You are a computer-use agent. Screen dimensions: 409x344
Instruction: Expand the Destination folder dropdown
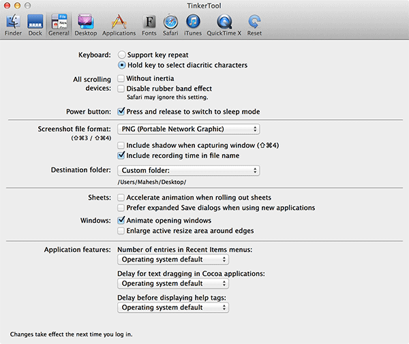click(x=188, y=170)
